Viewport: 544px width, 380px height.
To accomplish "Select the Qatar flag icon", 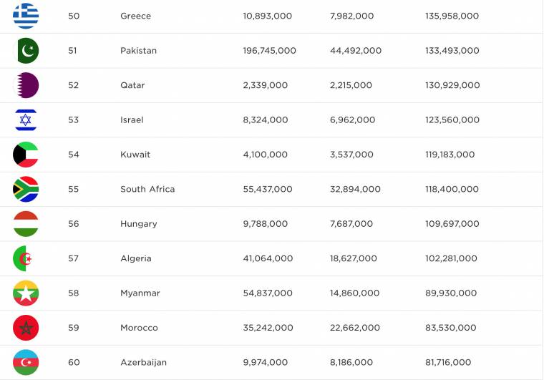I will point(26,85).
